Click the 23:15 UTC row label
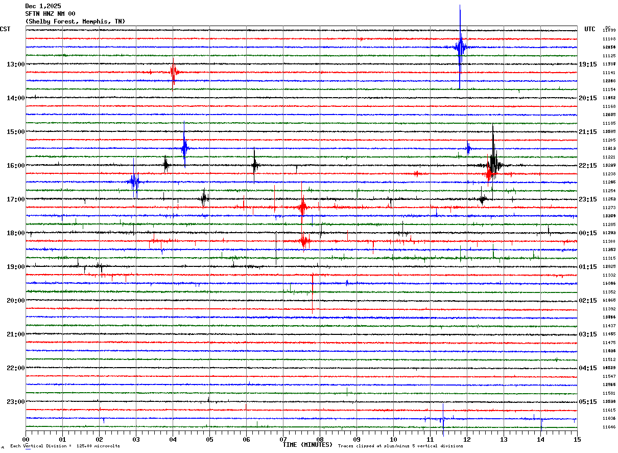618x453 pixels. click(x=588, y=199)
